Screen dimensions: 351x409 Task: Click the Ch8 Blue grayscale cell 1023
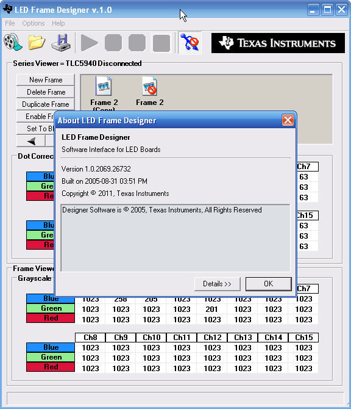(x=90, y=348)
